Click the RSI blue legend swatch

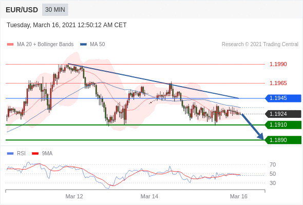[x=10, y=154]
